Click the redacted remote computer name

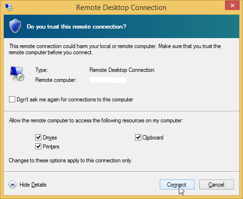point(108,80)
